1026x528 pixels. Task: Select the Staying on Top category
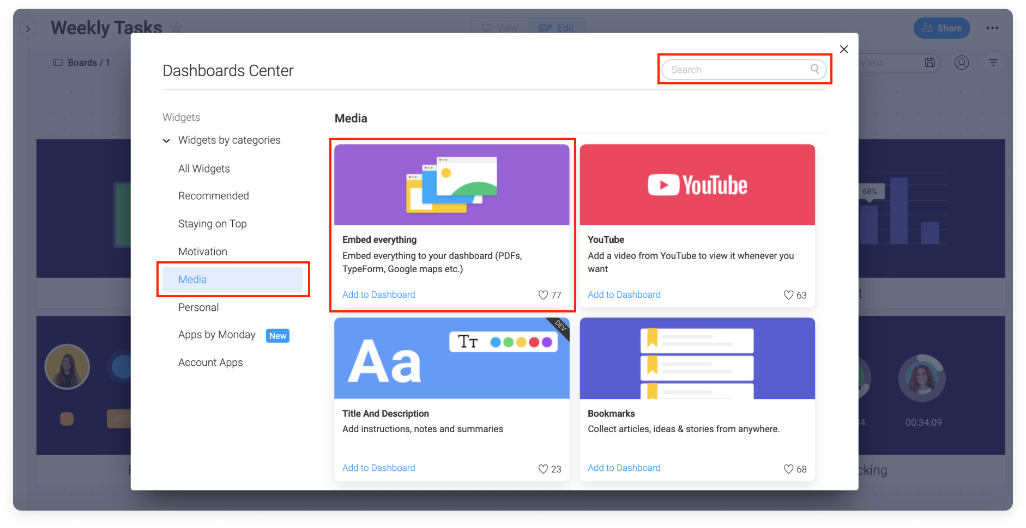[x=212, y=224]
